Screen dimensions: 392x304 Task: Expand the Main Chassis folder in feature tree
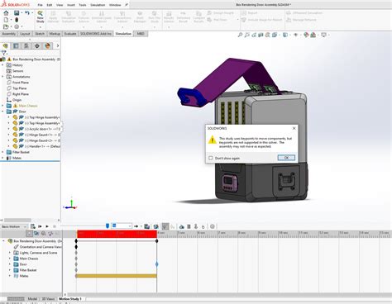coord(3,106)
